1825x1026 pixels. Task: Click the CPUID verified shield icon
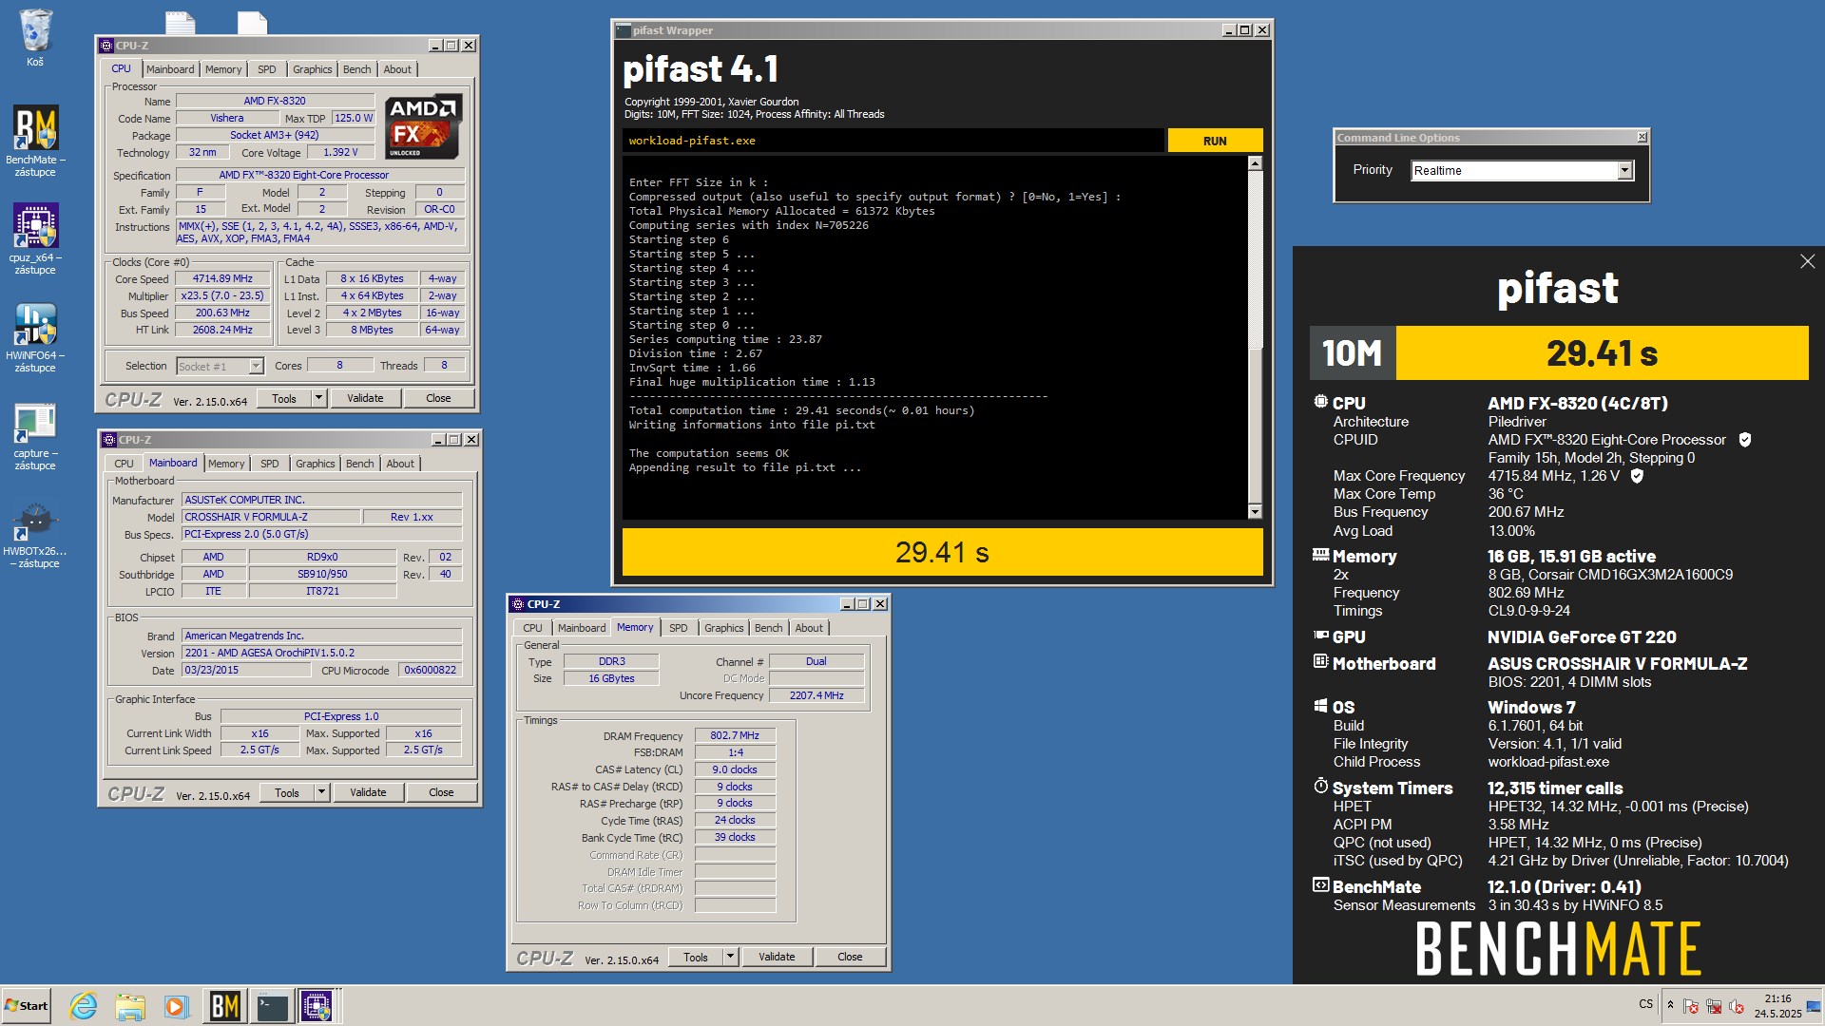tap(1745, 440)
